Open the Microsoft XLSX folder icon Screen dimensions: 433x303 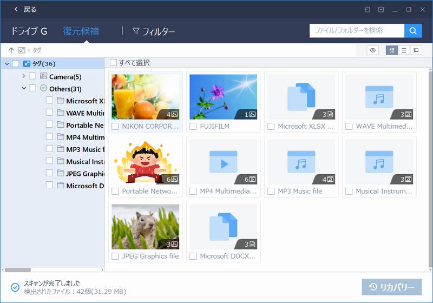coord(301,96)
